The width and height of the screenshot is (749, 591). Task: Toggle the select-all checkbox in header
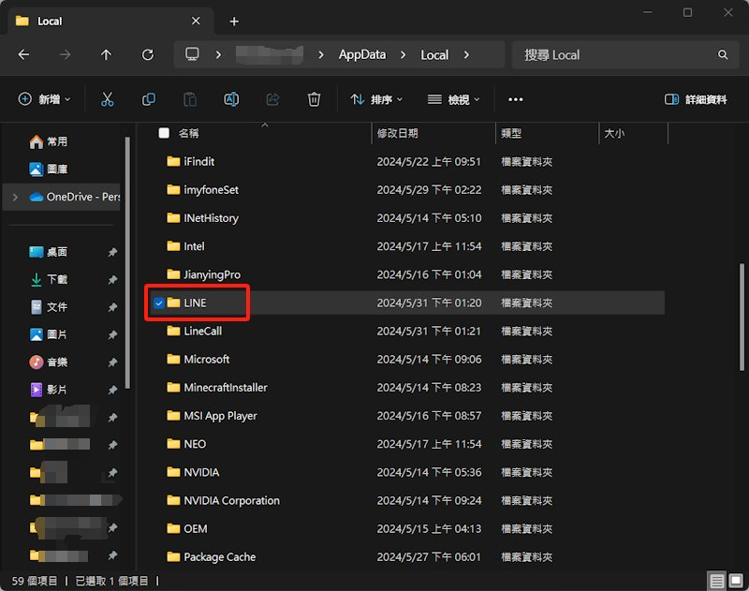point(164,133)
